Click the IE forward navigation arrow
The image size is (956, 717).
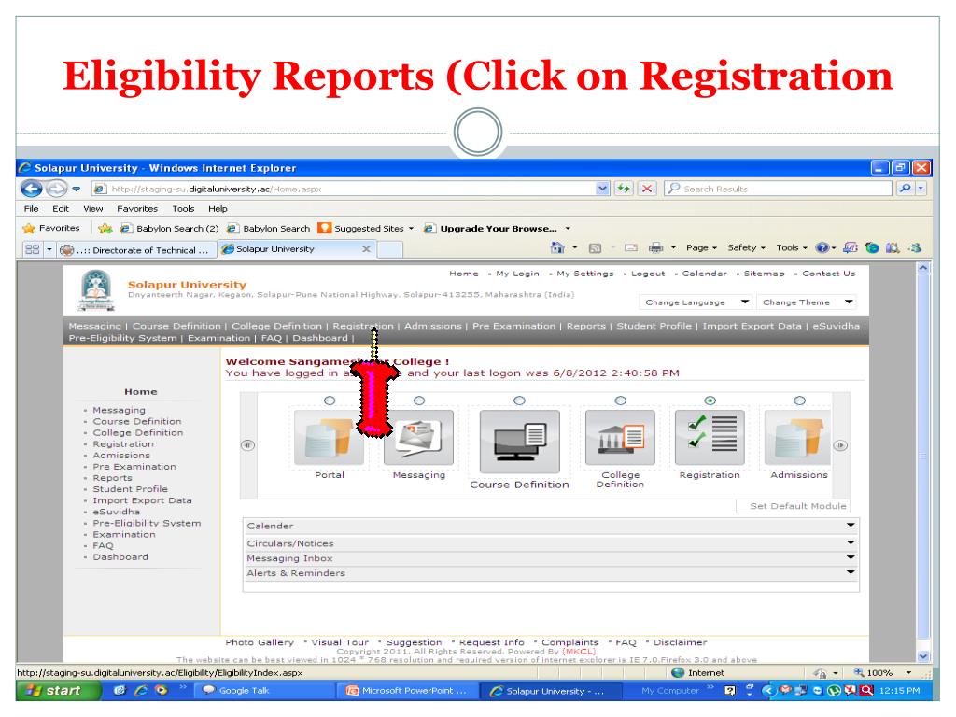(x=57, y=189)
